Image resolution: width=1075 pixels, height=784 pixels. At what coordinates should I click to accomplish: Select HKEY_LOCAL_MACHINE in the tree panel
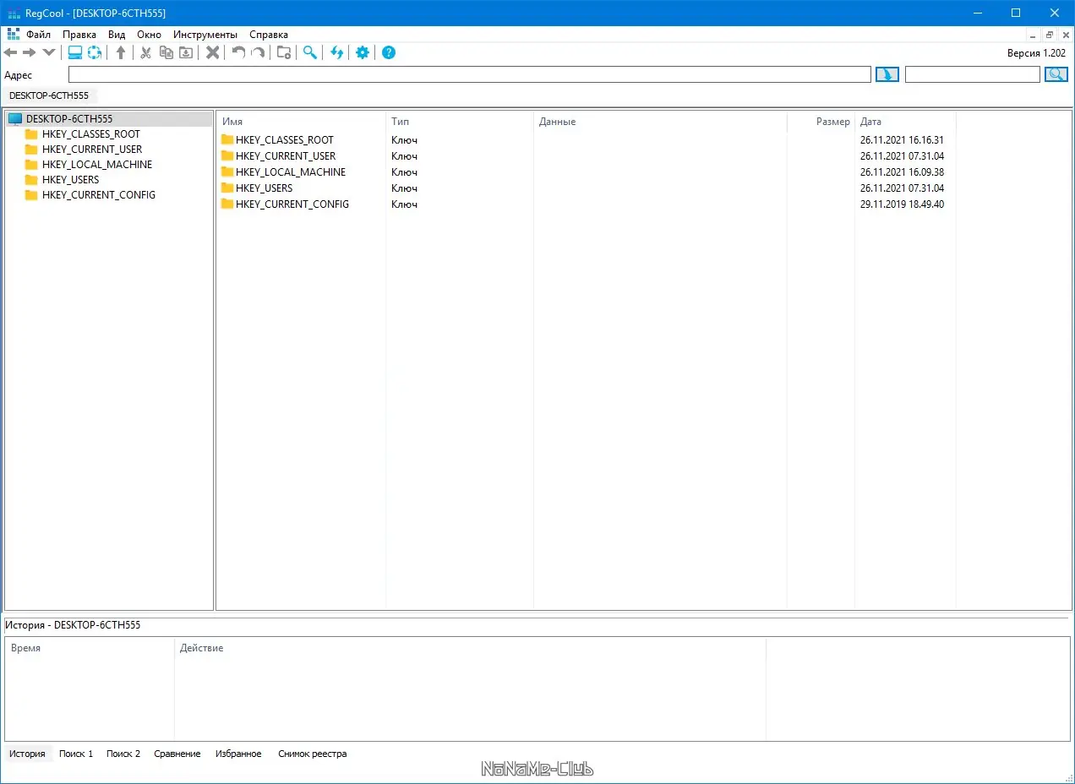click(x=97, y=165)
